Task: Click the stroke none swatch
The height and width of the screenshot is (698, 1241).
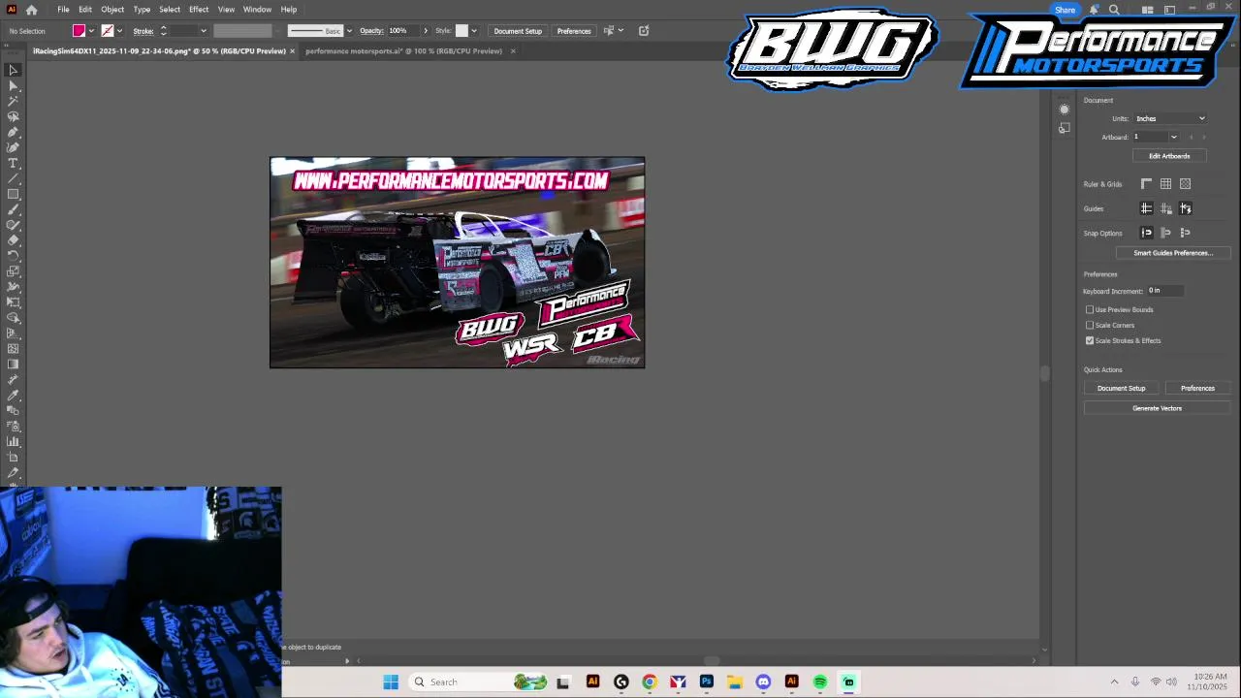Action: click(108, 31)
